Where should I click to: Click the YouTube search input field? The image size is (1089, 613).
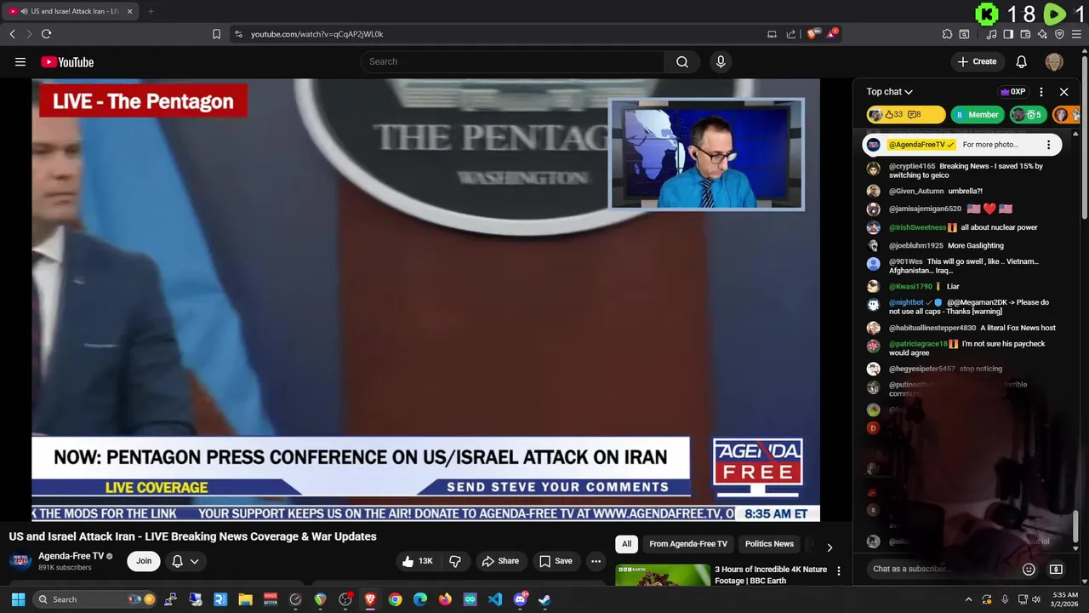[512, 61]
